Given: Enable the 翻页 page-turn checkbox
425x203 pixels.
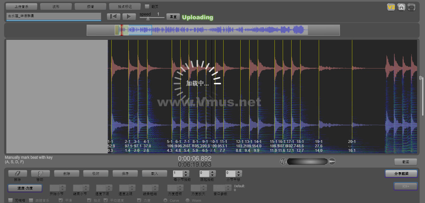Looking at the screenshot, I should [147, 6].
